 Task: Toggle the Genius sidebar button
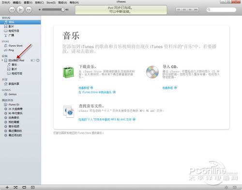click(235, 188)
